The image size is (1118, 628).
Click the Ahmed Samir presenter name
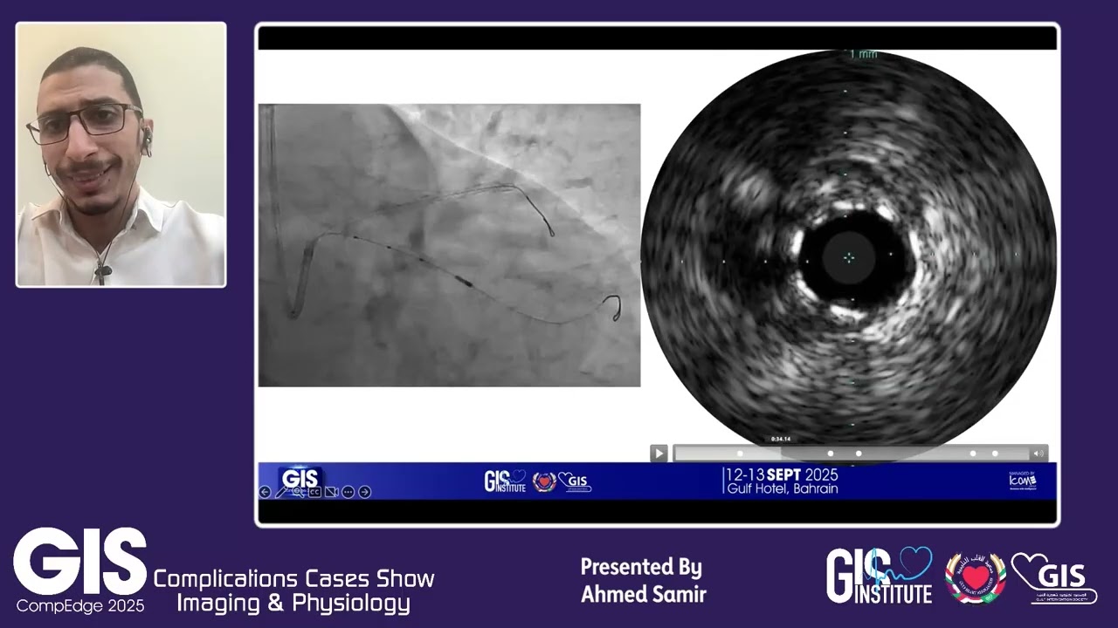[x=644, y=595]
